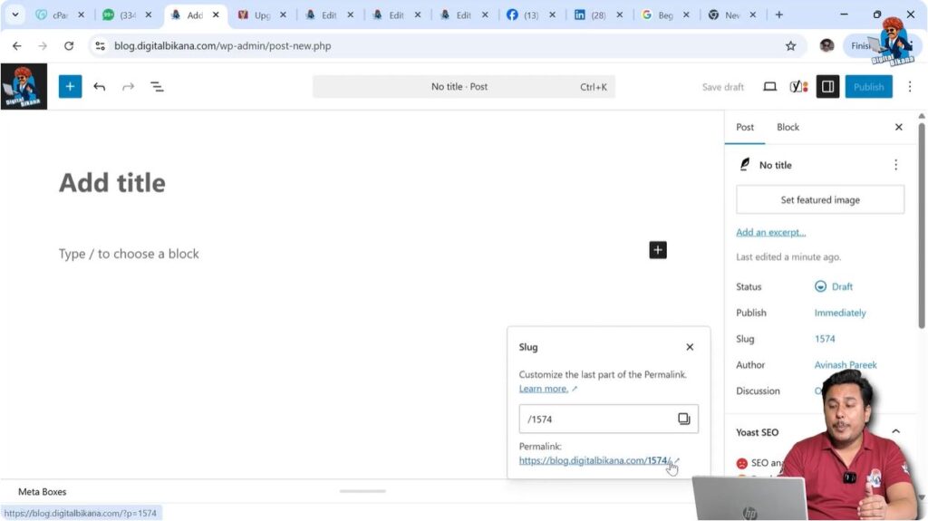
Task: Open the block inserter in the top toolbar
Action: pos(70,86)
